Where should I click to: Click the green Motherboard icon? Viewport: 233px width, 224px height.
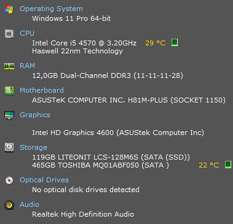point(9,91)
